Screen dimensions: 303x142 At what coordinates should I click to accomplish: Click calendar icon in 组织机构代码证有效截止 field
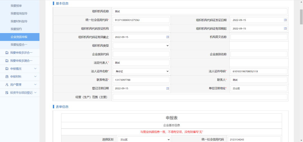coord(167,37)
